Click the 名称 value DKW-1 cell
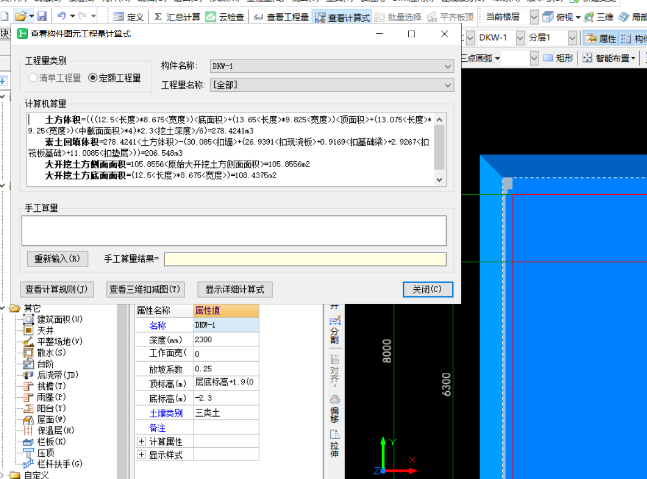647x479 pixels. 226,325
